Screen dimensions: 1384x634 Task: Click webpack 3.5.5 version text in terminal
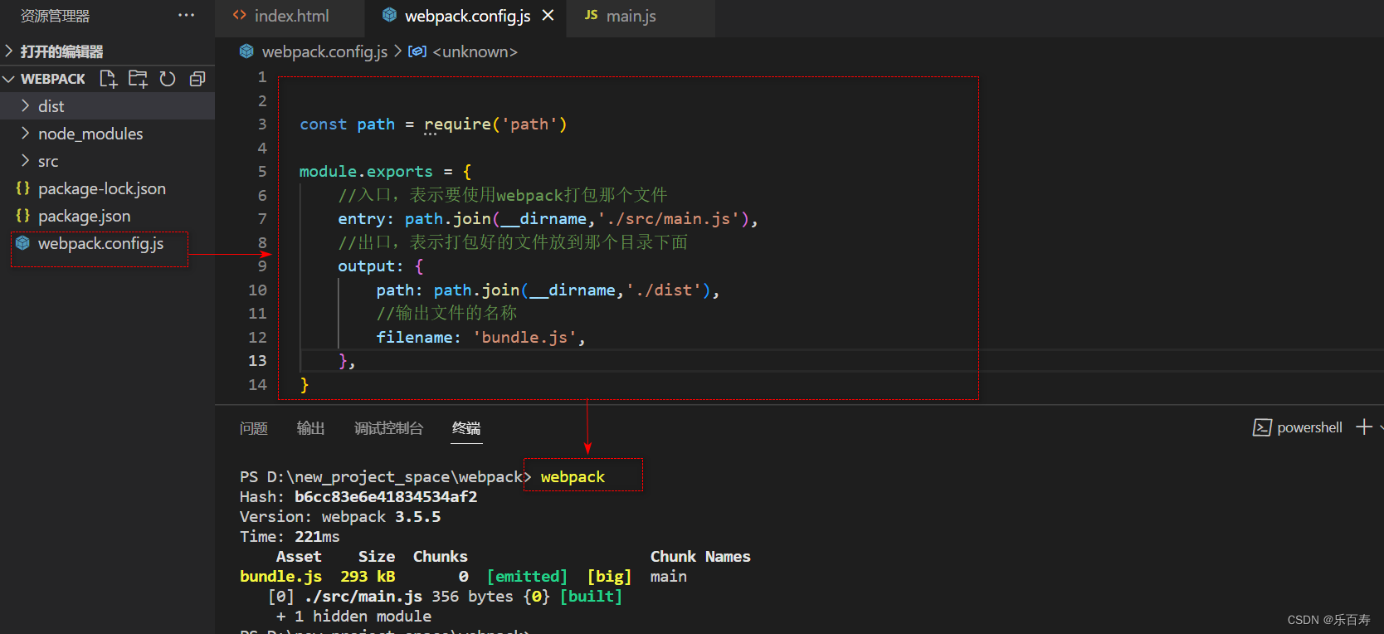[x=382, y=517]
